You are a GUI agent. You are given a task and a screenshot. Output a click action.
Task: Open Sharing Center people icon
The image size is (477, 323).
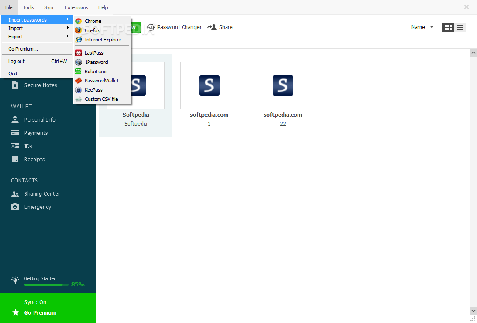click(15, 194)
